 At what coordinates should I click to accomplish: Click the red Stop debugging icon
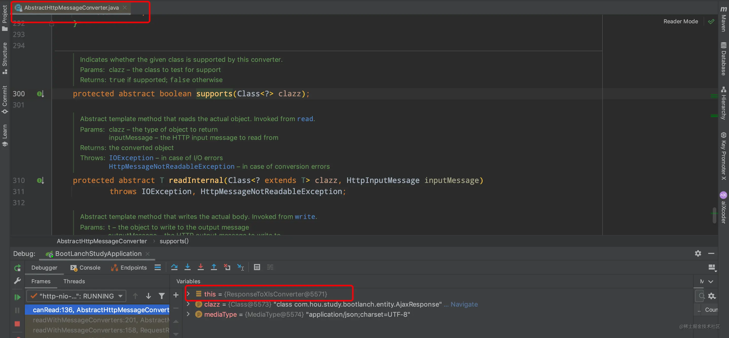[17, 324]
